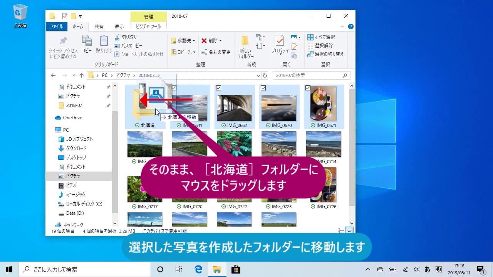
Task: Click Select All (すべて選択) button
Action: point(321,37)
